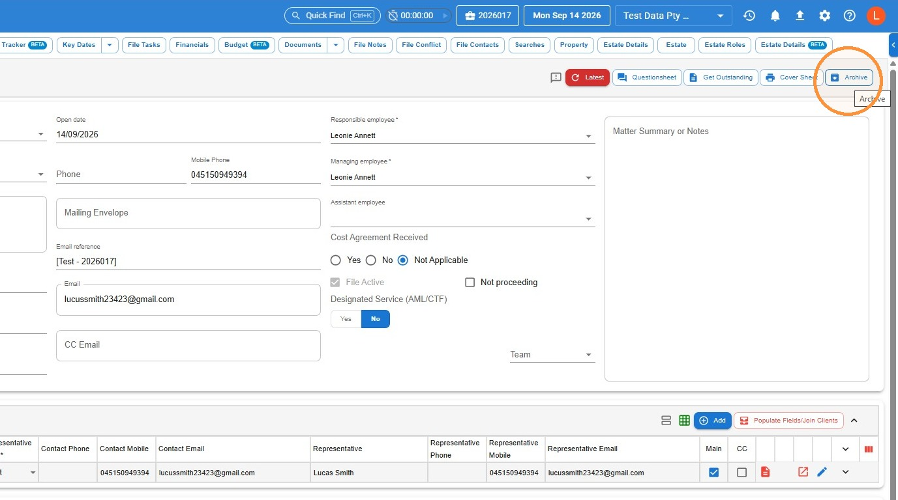Open the Test Data Pty company selector
The height and width of the screenshot is (500, 898).
coord(674,16)
